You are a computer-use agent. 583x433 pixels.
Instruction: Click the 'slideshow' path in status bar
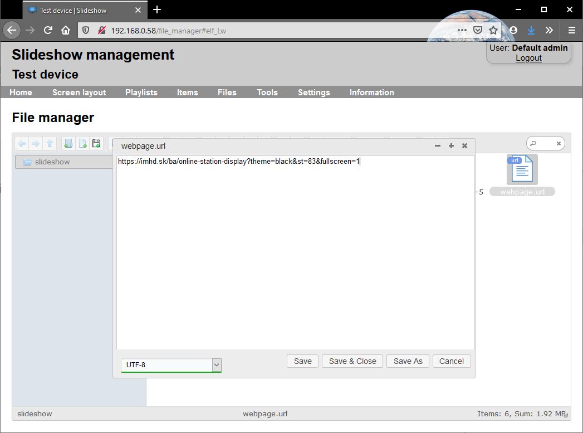(35, 413)
